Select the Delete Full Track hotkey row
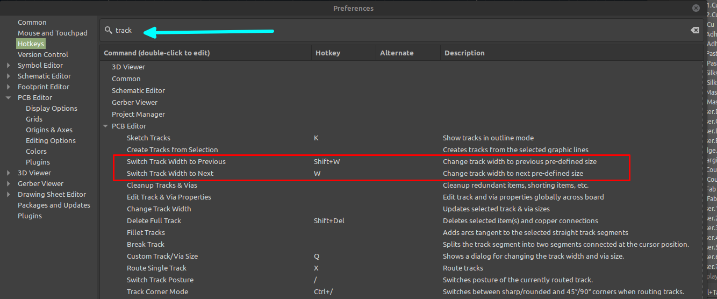Image resolution: width=717 pixels, height=299 pixels. [154, 221]
